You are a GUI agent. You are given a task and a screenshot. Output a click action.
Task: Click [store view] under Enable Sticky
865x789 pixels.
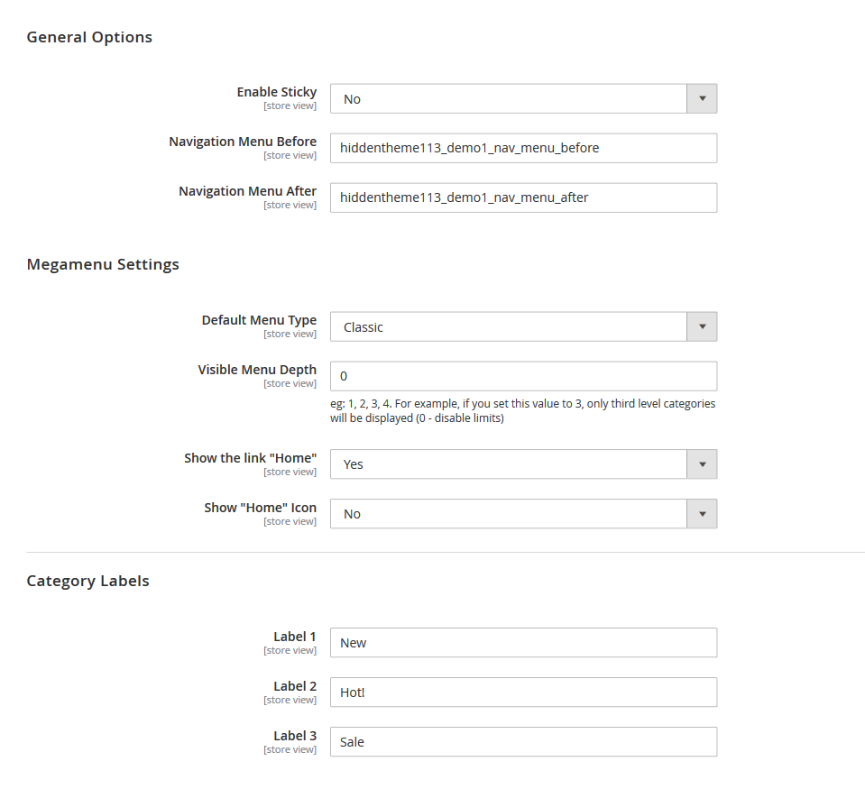click(x=290, y=106)
